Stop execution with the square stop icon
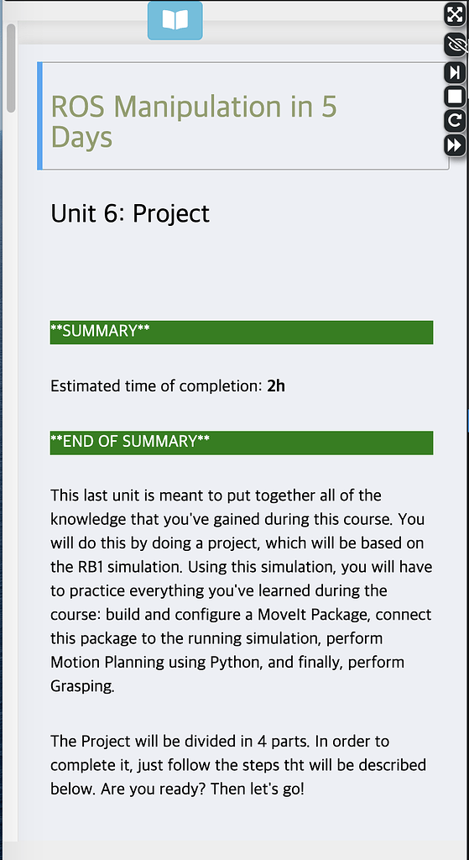Image resolution: width=469 pixels, height=860 pixels. click(x=456, y=97)
